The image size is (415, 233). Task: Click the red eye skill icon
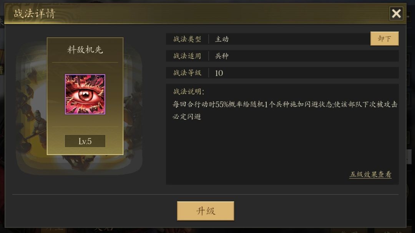[85, 94]
